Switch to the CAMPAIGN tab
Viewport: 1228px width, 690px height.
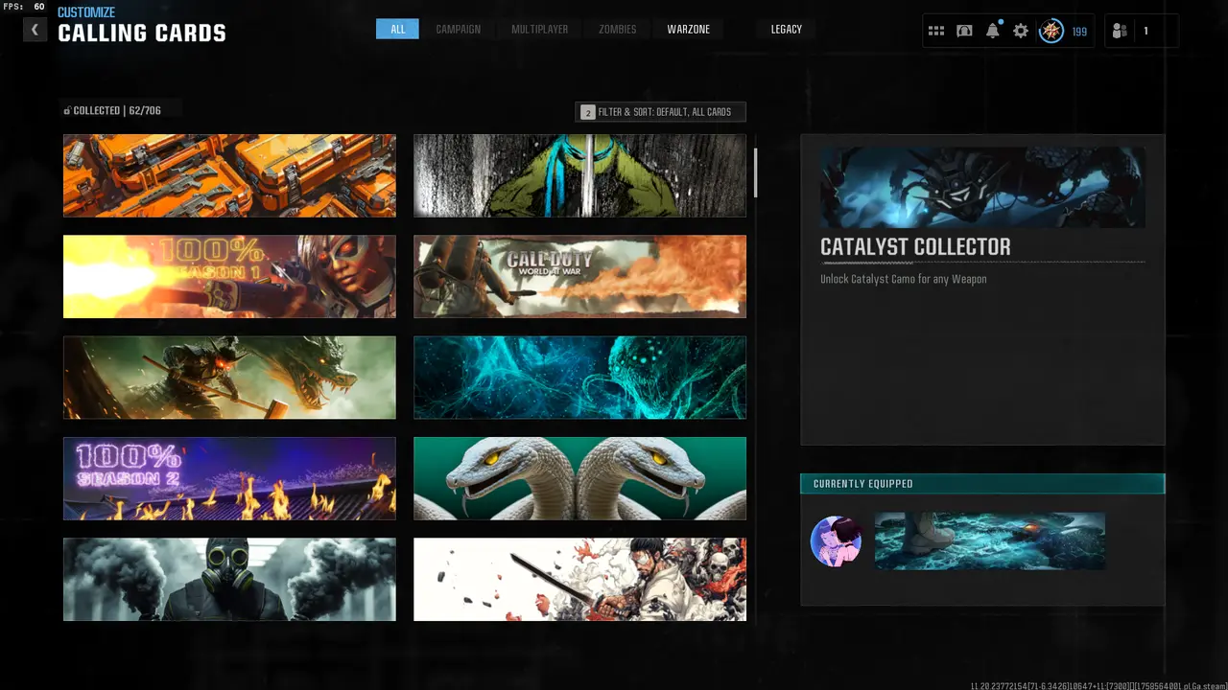pos(459,30)
